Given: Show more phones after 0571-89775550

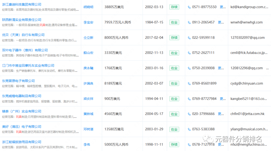Looking at the screenshot, I should click(223, 7).
